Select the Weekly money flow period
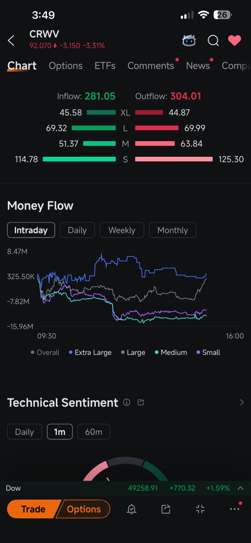 (122, 230)
